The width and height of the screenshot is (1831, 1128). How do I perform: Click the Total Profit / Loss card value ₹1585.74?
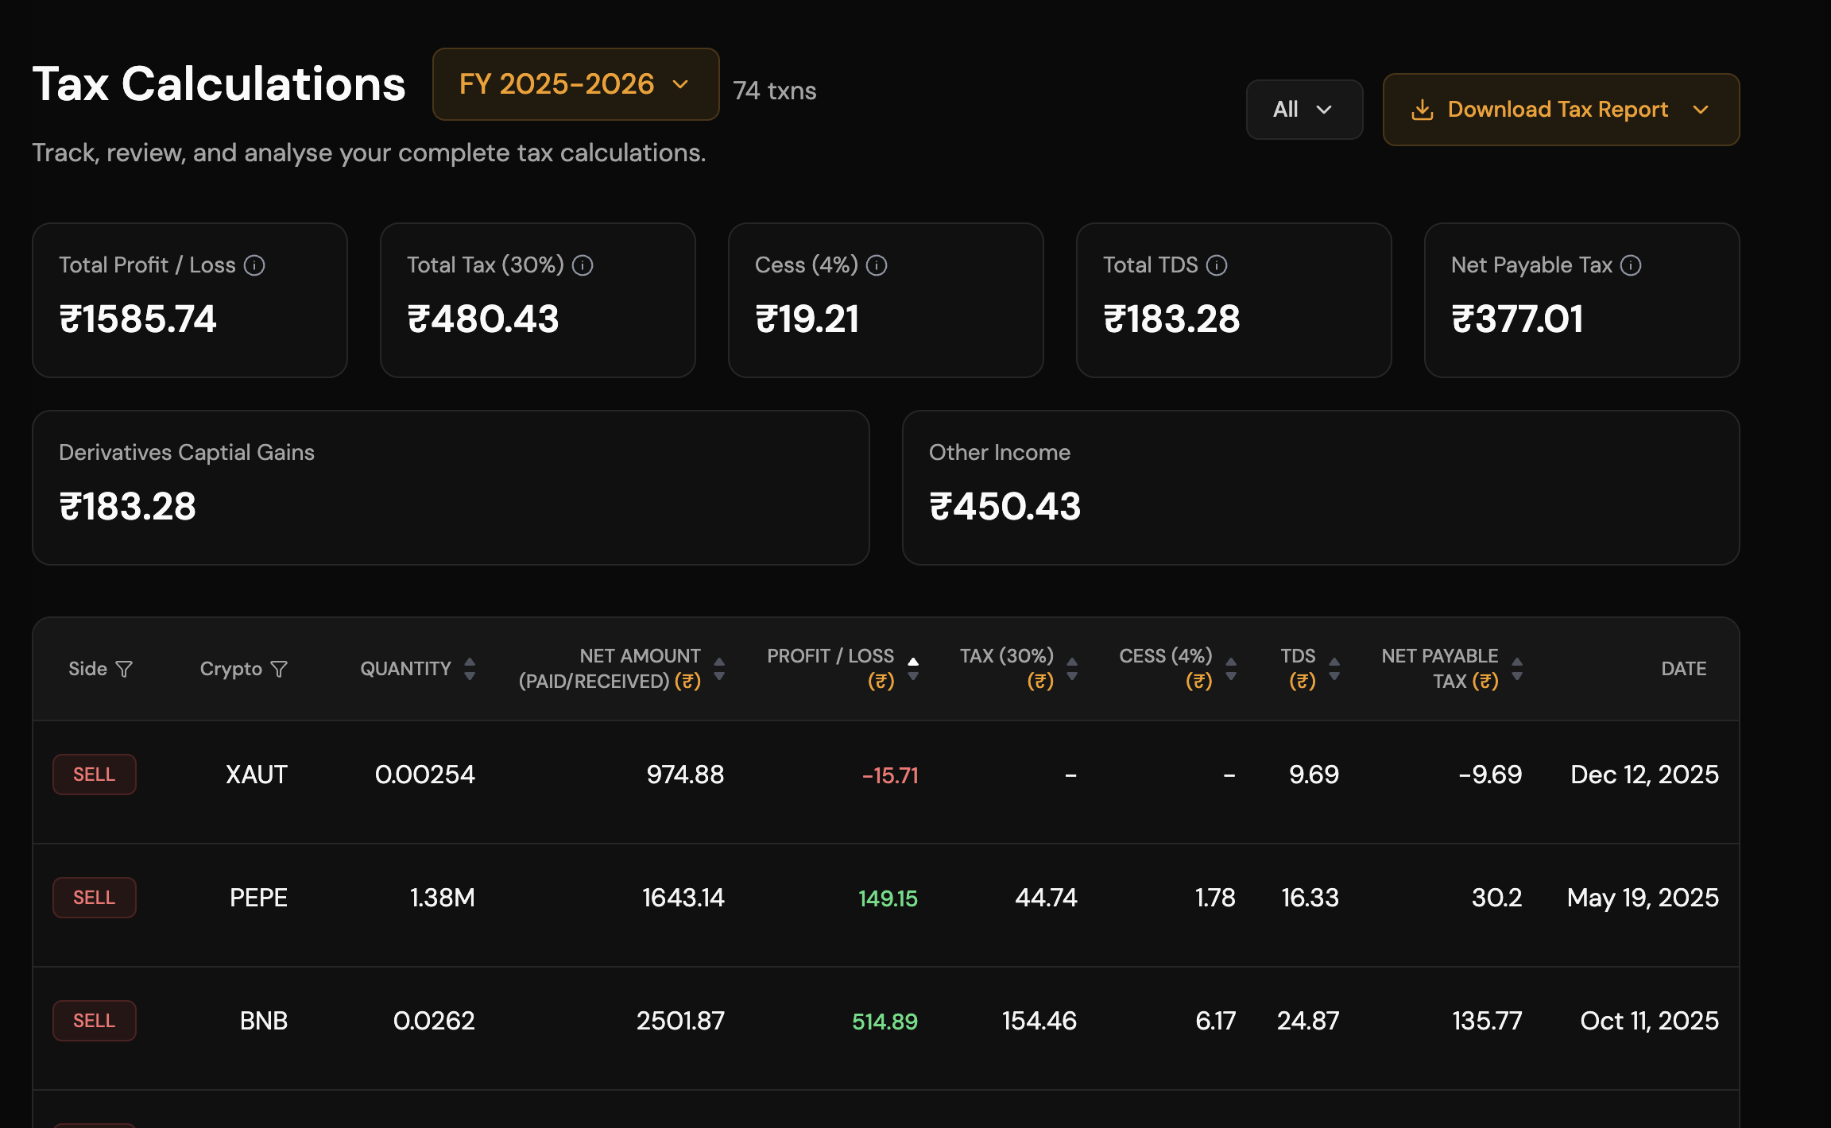137,319
